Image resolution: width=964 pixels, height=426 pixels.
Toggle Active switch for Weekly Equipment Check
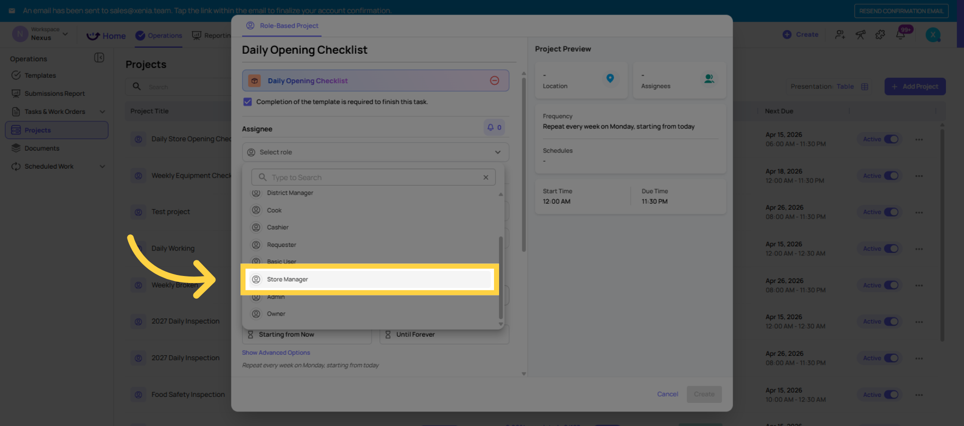point(891,176)
